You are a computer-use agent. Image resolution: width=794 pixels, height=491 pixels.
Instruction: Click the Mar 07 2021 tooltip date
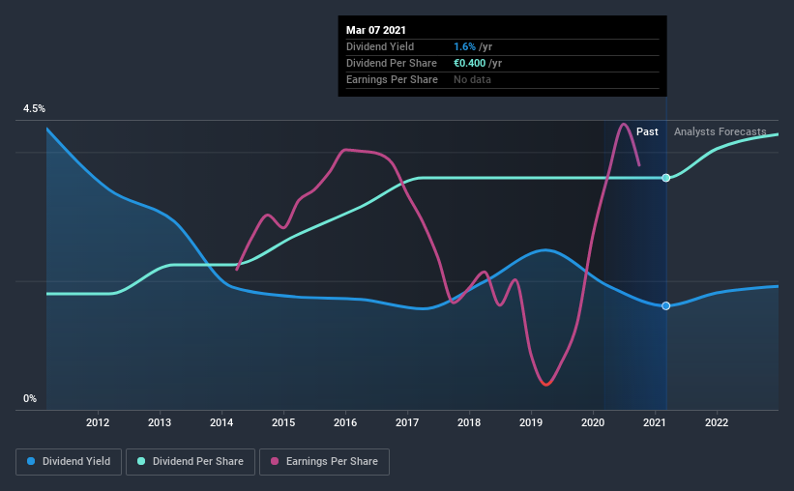pyautogui.click(x=376, y=30)
